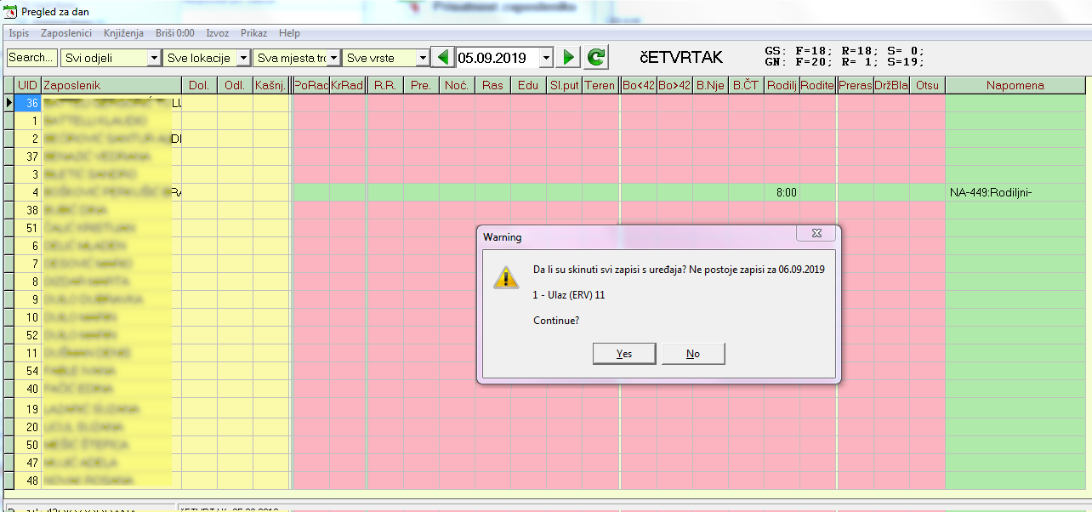The height and width of the screenshot is (512, 1092).
Task: Click the B.Nje column header
Action: [710, 85]
